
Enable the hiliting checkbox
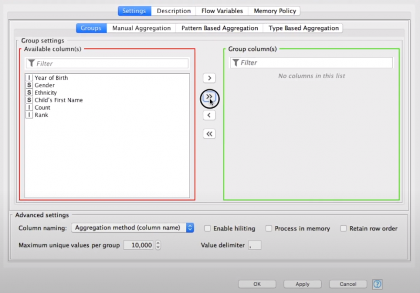(207, 228)
